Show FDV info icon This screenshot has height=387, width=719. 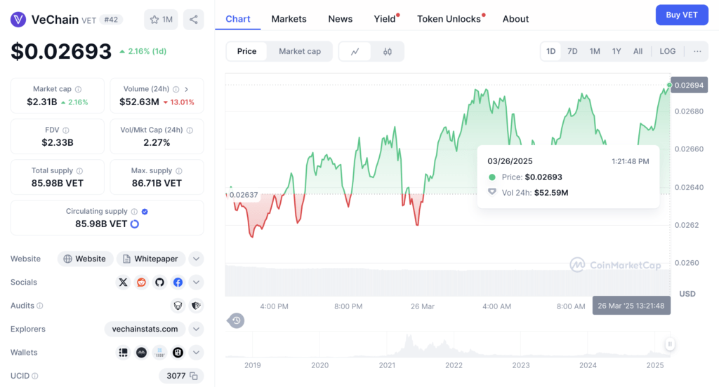coord(66,130)
